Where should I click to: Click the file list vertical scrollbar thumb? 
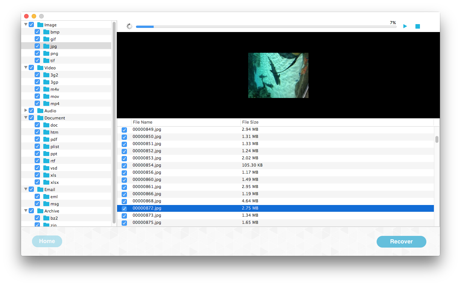437,139
